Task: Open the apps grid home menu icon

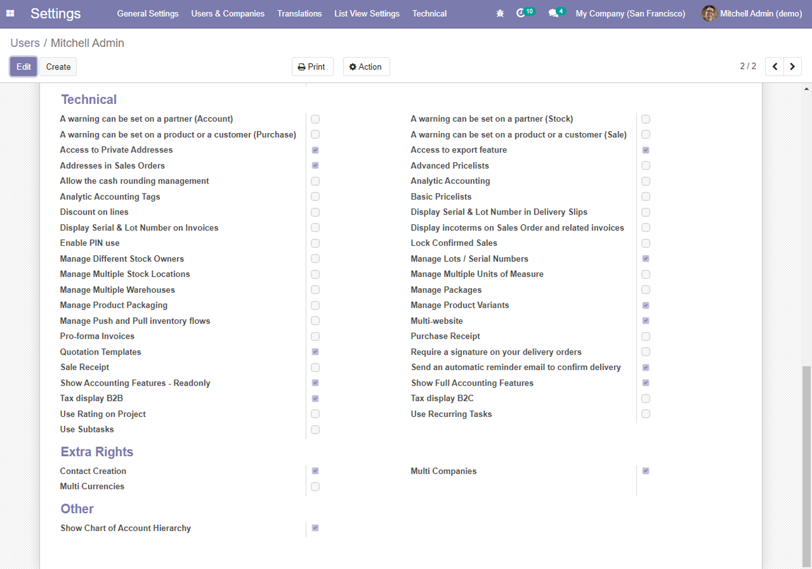Action: coord(10,13)
